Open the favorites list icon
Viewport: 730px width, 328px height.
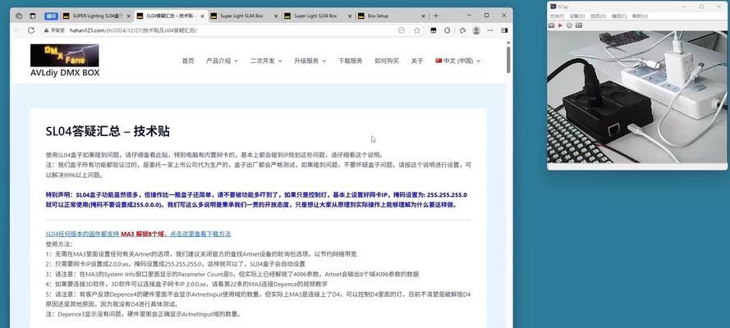(462, 30)
